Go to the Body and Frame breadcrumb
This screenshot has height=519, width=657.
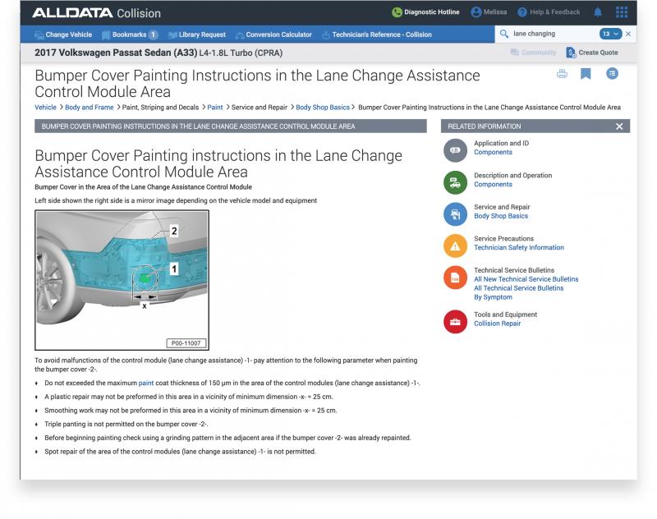point(90,108)
